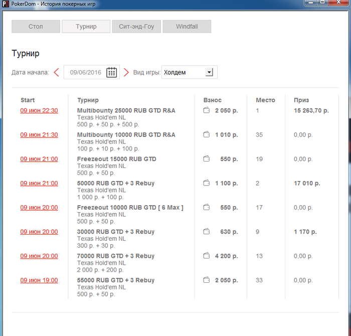Click tournament name 30000 RUB GTD + 3 Rebuy
Viewport: 351px width, 336px height.
[116, 232]
